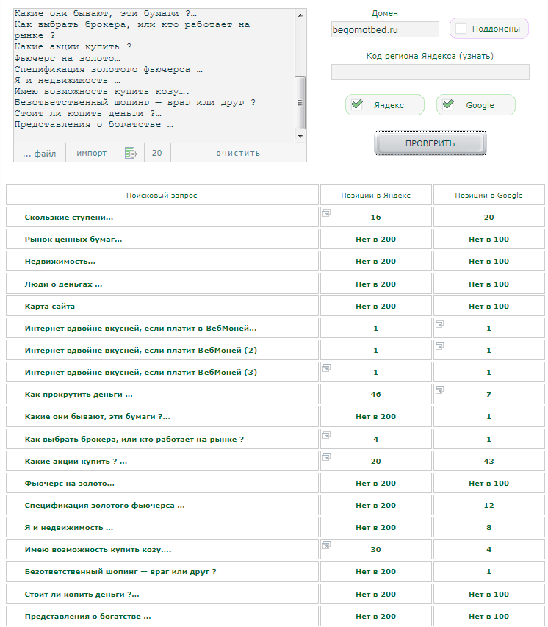The image size is (548, 627).
Task: Click the snapshot icon in Какие акции купить Yandex cell
Action: click(x=326, y=456)
